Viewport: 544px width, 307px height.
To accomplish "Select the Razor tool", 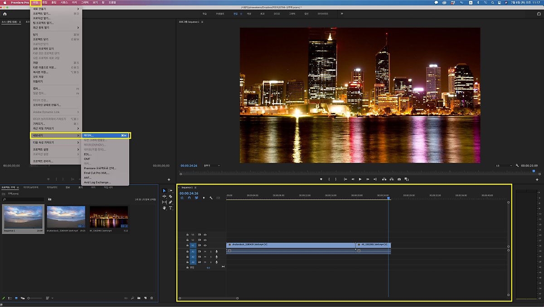I will coord(170,196).
